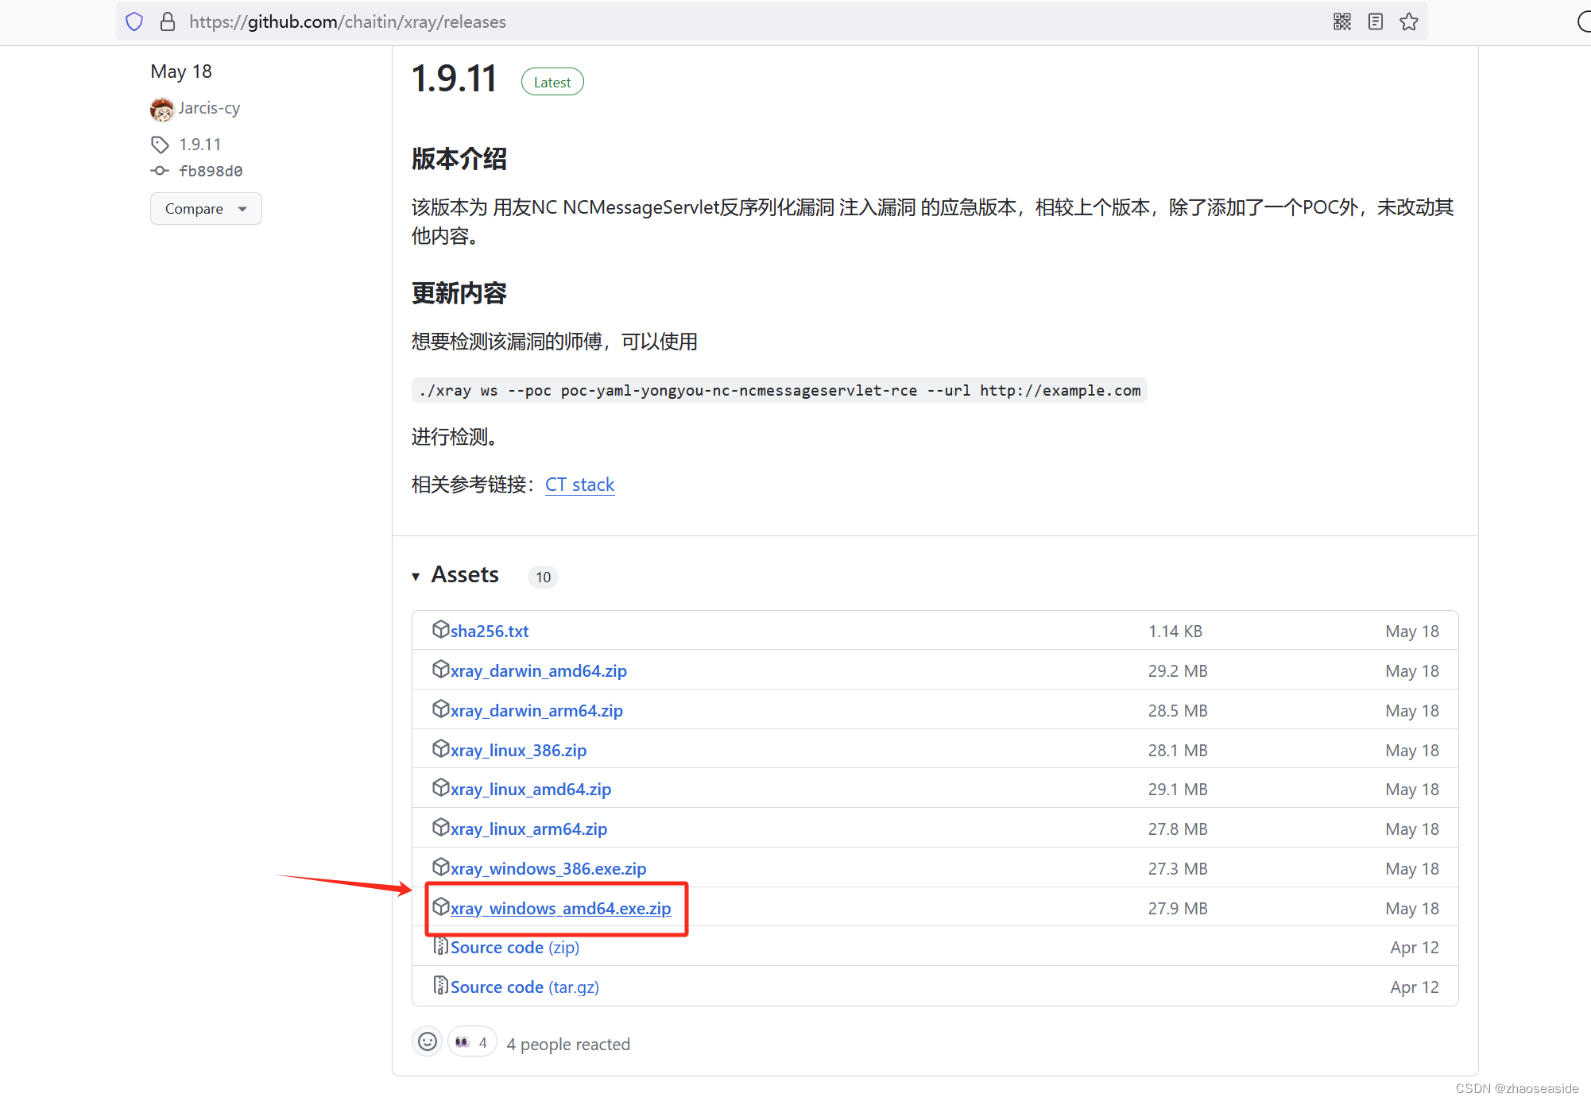Screen dimensions: 1591x1101
Task: Click the Latest badge
Action: click(552, 82)
